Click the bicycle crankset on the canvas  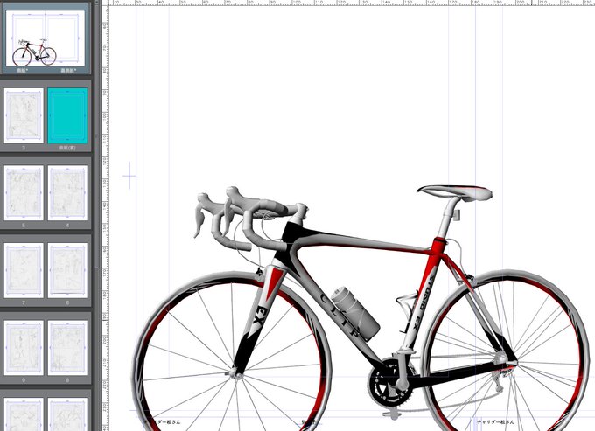click(391, 383)
